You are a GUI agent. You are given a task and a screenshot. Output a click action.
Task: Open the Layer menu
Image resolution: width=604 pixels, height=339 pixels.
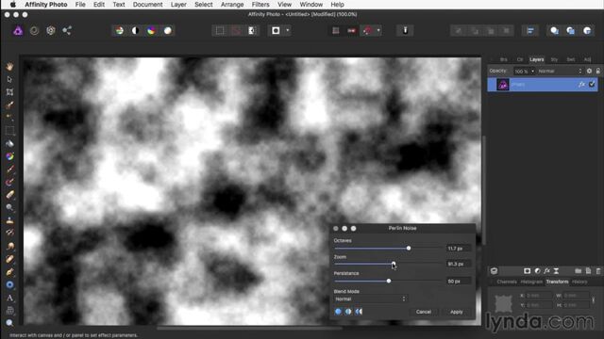(x=178, y=5)
